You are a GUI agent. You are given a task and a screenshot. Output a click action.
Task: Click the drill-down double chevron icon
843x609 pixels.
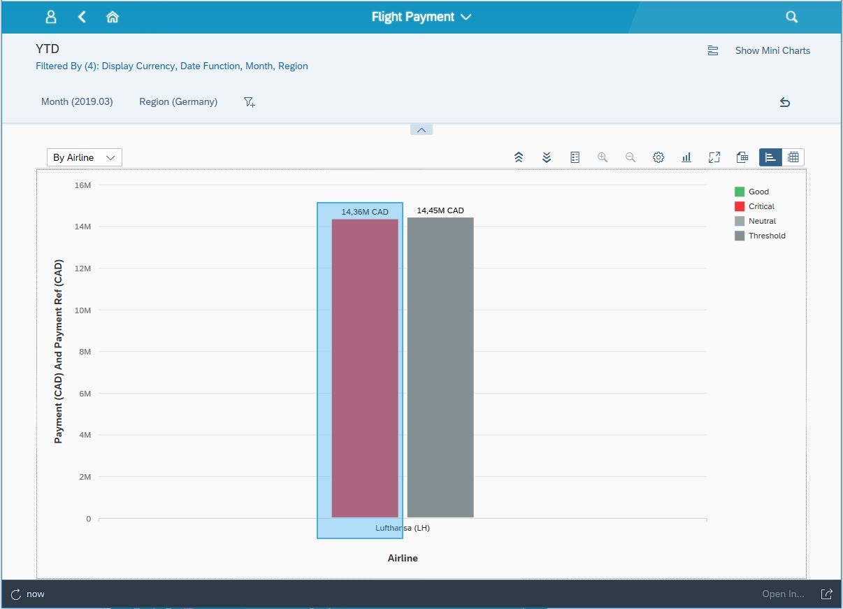tap(547, 157)
